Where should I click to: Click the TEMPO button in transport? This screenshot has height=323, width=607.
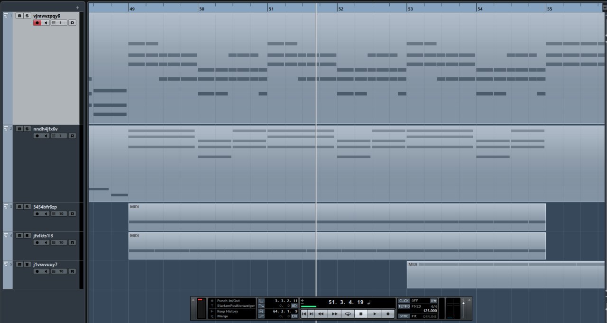click(404, 306)
